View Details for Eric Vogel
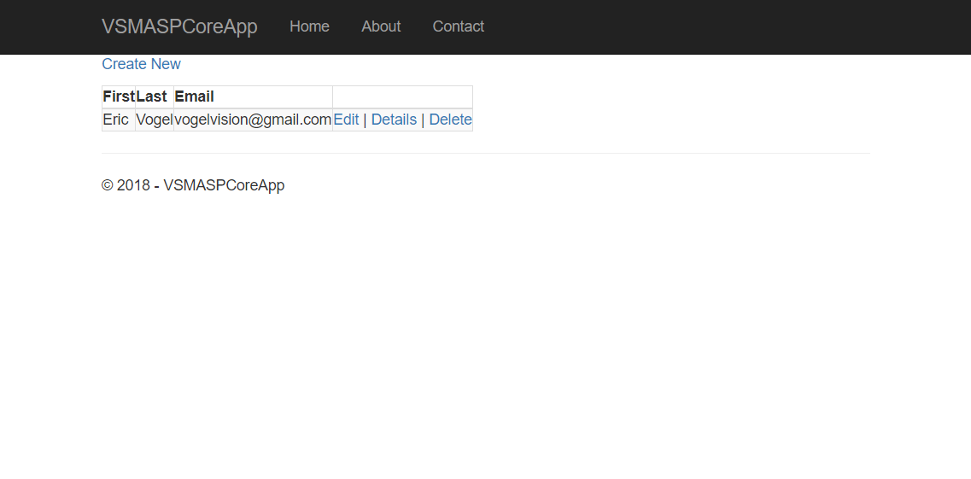Image resolution: width=971 pixels, height=479 pixels. click(x=394, y=120)
